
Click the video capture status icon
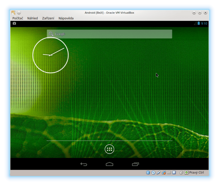[174, 173]
